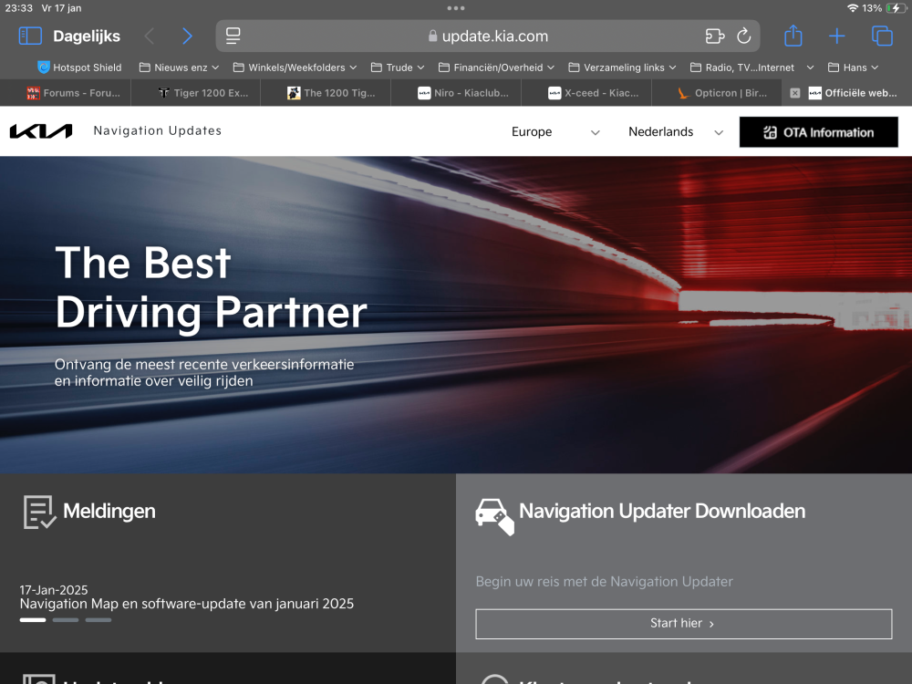Switch to the Niro - Kiaclub tab

[456, 93]
